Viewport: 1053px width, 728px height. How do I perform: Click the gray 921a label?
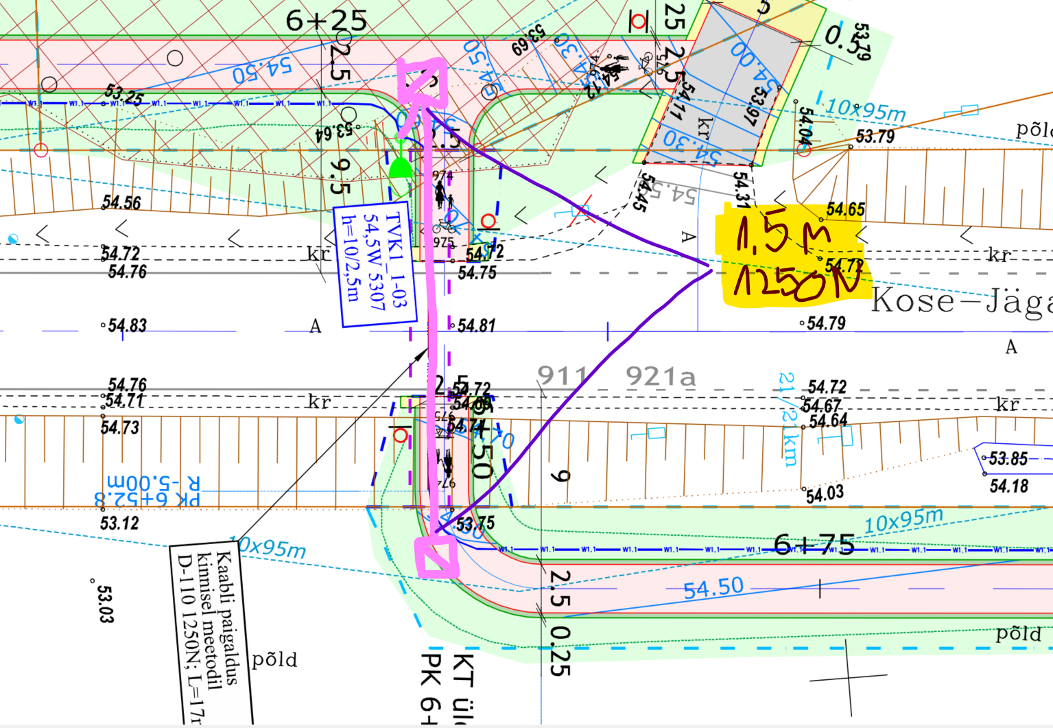click(x=661, y=377)
